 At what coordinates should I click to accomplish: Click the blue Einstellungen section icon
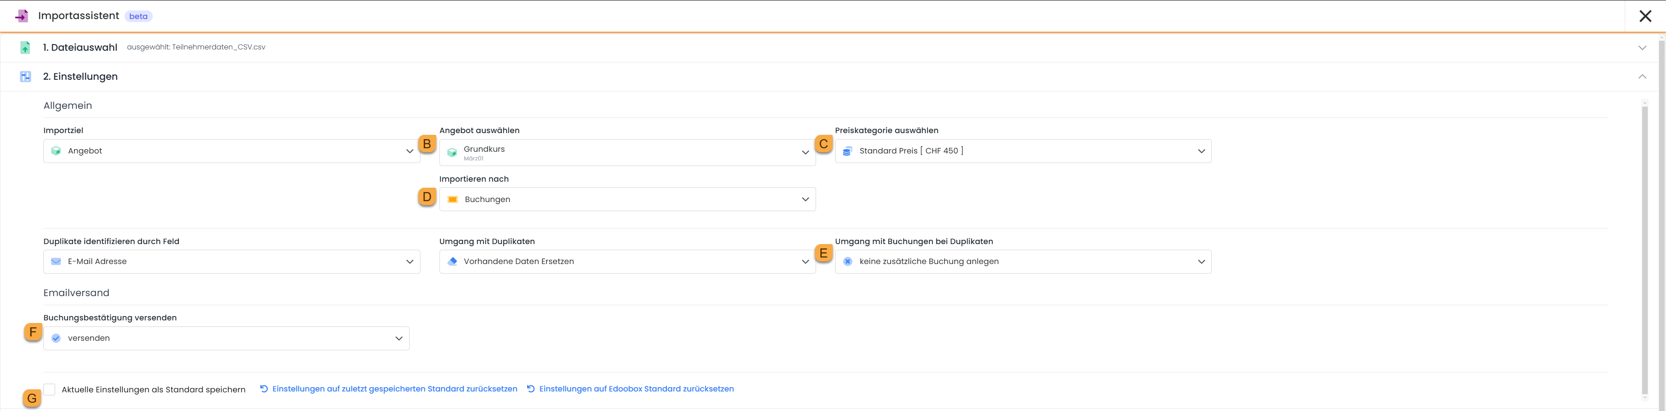tap(25, 76)
